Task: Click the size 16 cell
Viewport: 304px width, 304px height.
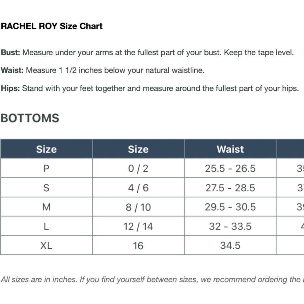Action: (x=138, y=245)
